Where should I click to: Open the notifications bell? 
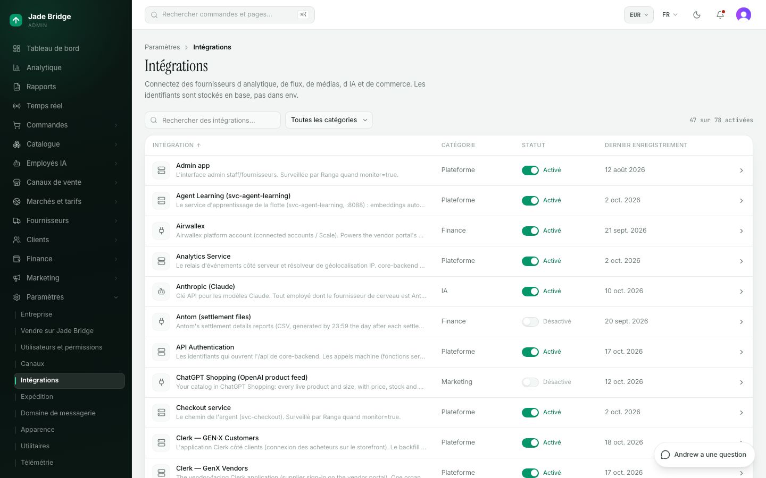tap(720, 15)
